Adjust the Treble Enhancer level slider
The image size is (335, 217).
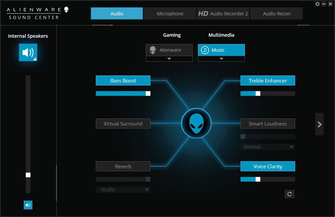coord(268,93)
